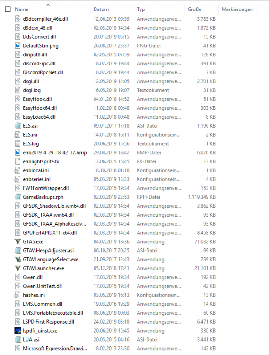
Task: Click the size value 21.101 KB
Action: 205,268
